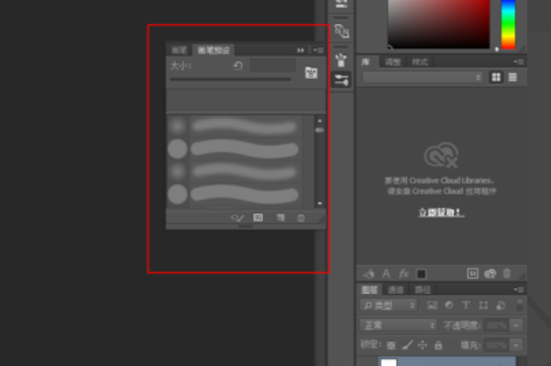This screenshot has height=366, width=551.
Task: Open the Brush Presets panel flyout menu
Action: [x=318, y=50]
